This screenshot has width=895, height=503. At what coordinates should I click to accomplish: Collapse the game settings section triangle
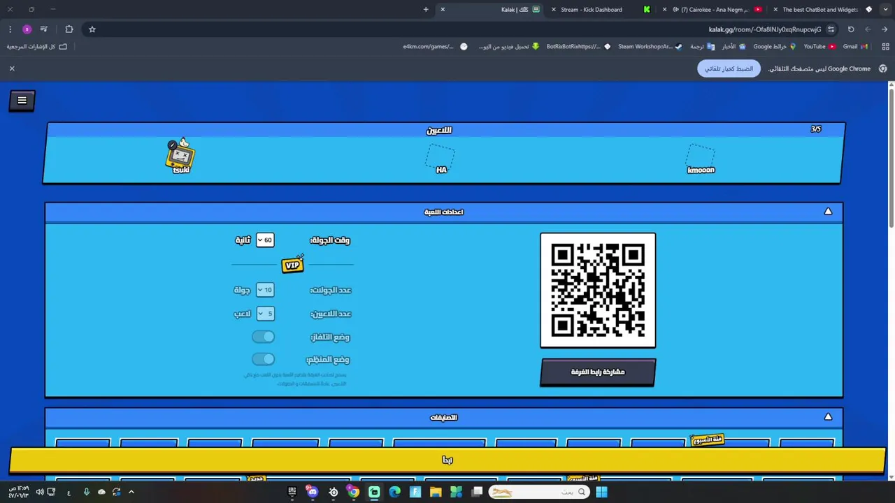coord(828,212)
